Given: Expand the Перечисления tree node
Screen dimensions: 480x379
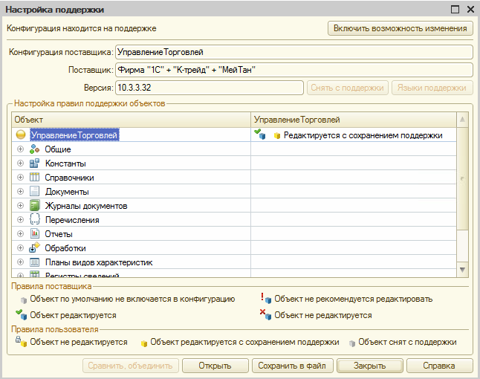Looking at the screenshot, I should (x=20, y=219).
